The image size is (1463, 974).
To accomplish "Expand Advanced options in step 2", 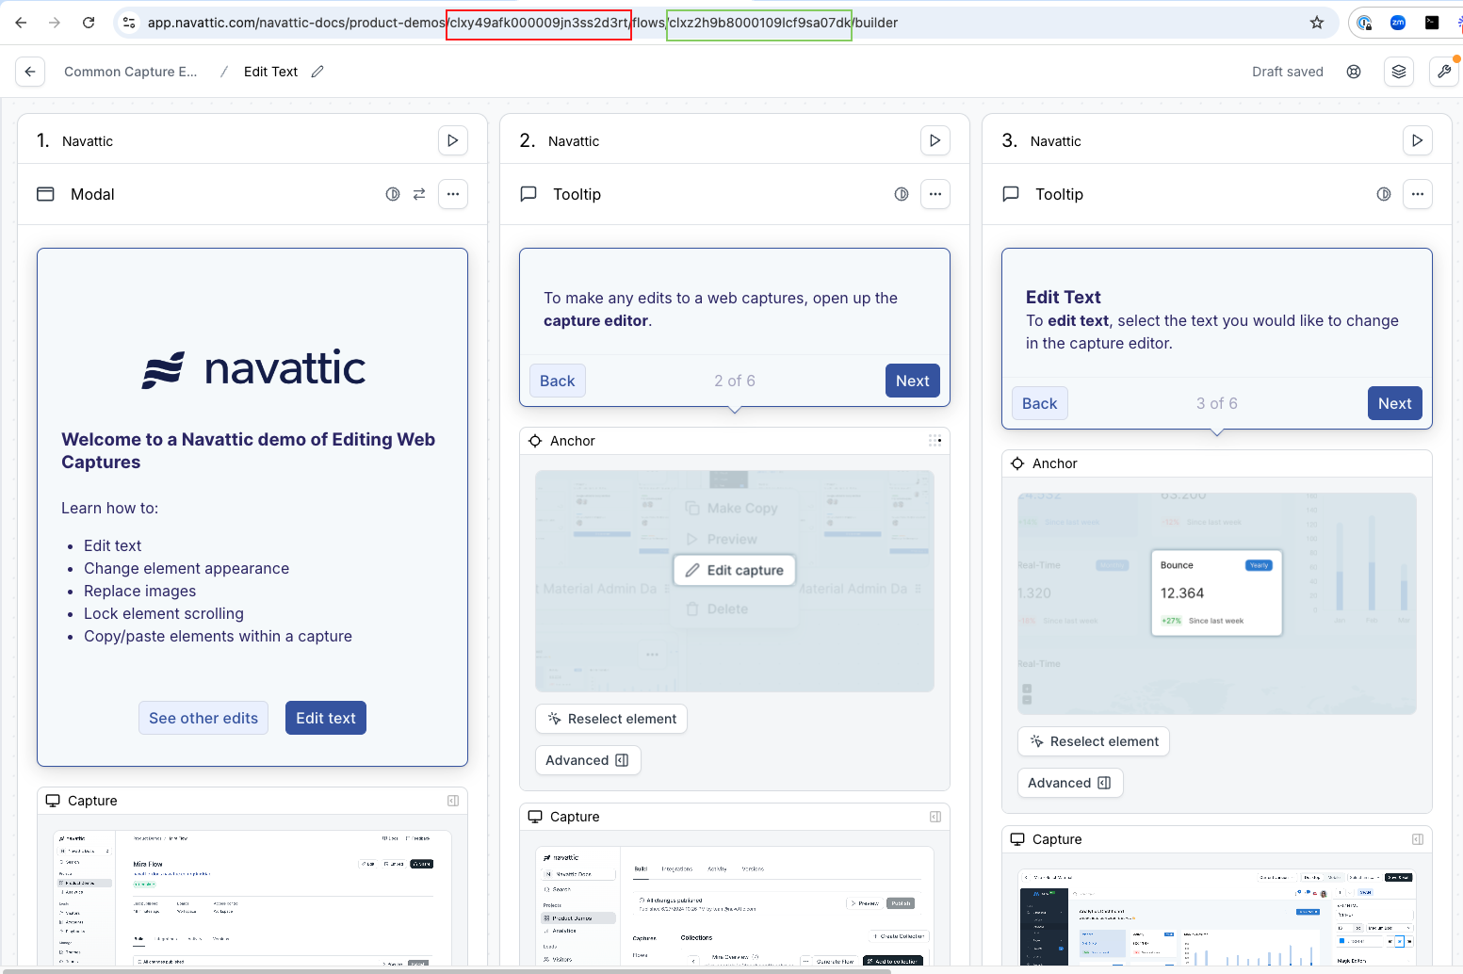I will [x=588, y=760].
